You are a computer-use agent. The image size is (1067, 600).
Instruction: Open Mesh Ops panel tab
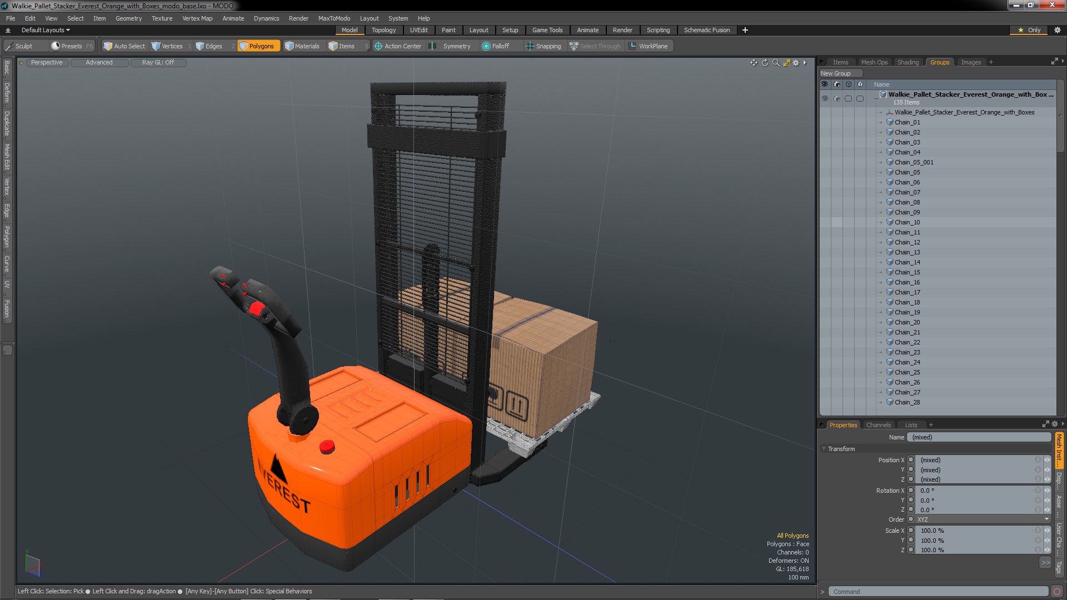pyautogui.click(x=874, y=62)
